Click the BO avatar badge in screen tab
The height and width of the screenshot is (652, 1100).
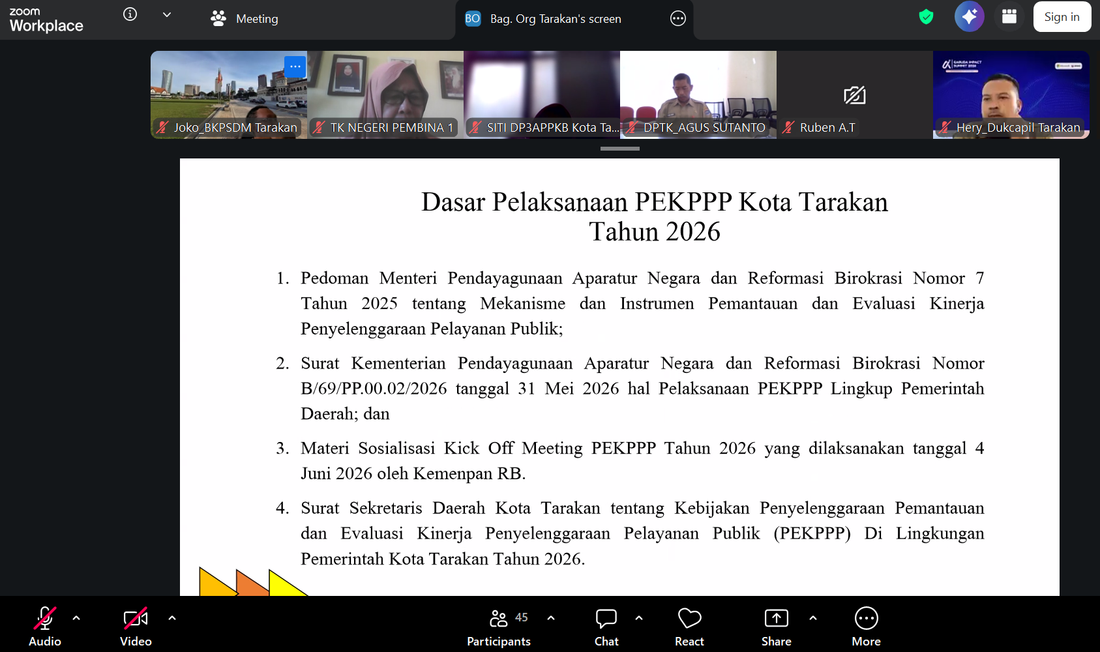tap(473, 19)
